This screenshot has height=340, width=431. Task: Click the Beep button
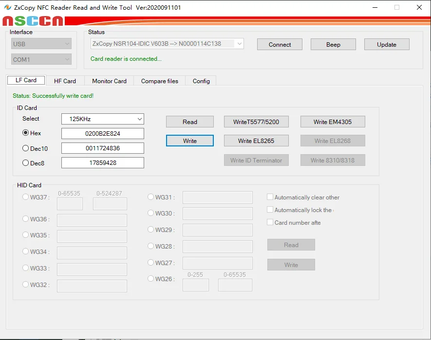(333, 44)
